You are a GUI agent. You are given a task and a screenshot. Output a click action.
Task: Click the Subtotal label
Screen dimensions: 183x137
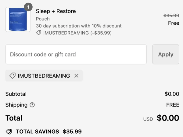click(x=16, y=94)
